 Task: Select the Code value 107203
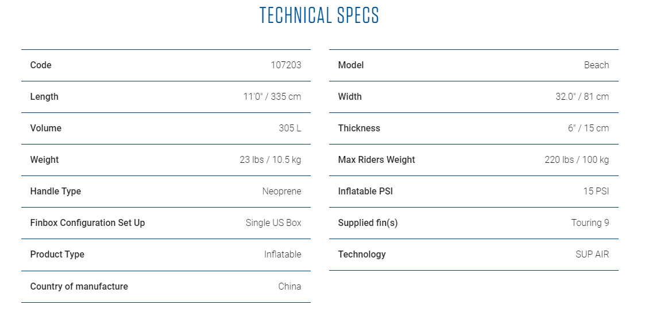click(286, 65)
